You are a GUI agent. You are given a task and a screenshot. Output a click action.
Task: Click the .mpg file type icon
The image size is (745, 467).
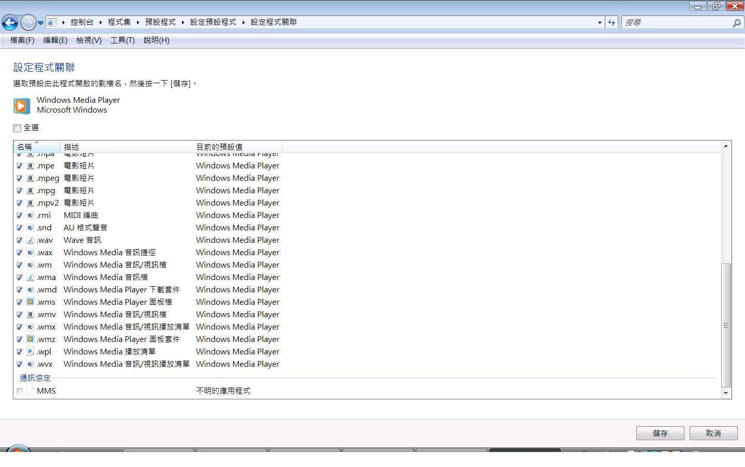point(31,191)
